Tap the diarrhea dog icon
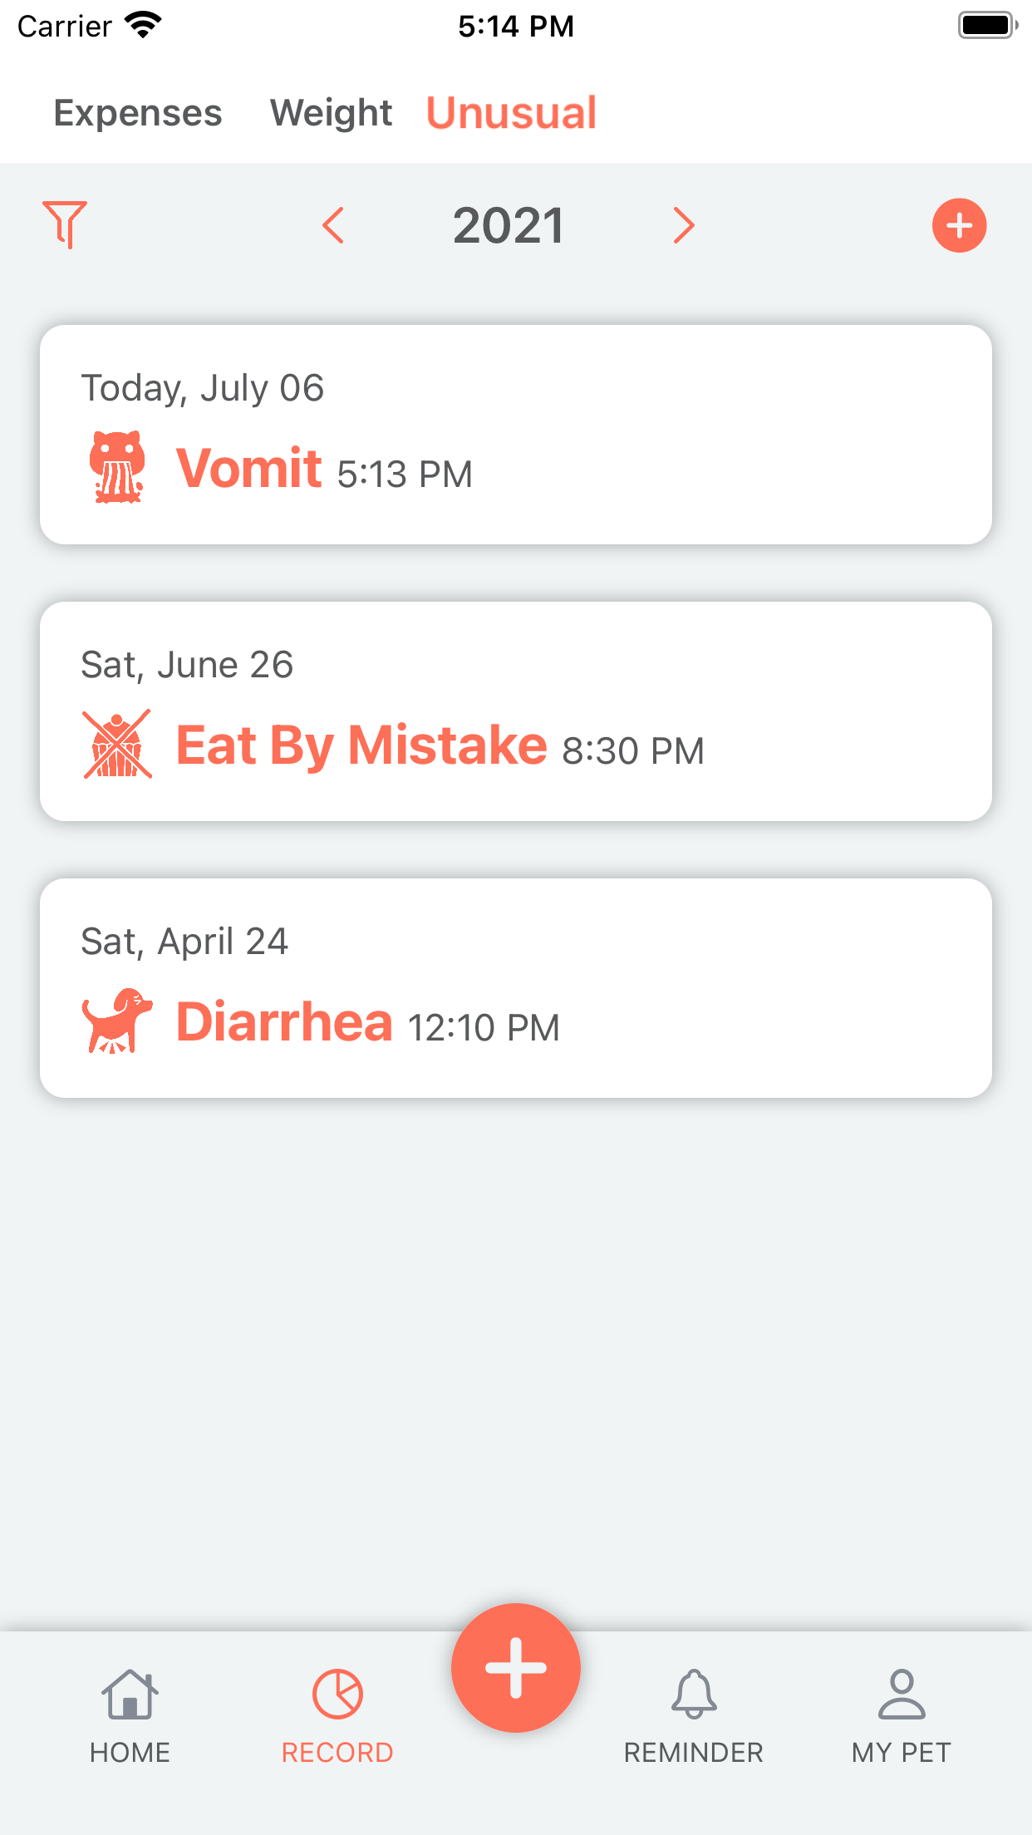The image size is (1032, 1835). [117, 1021]
